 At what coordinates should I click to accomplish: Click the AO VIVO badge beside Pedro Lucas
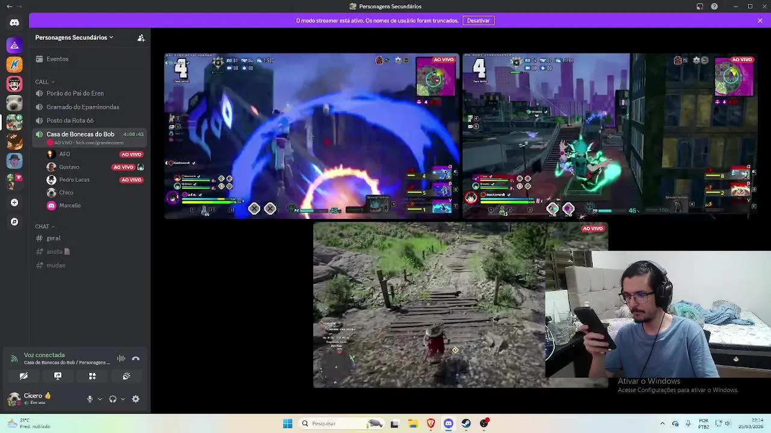(131, 180)
